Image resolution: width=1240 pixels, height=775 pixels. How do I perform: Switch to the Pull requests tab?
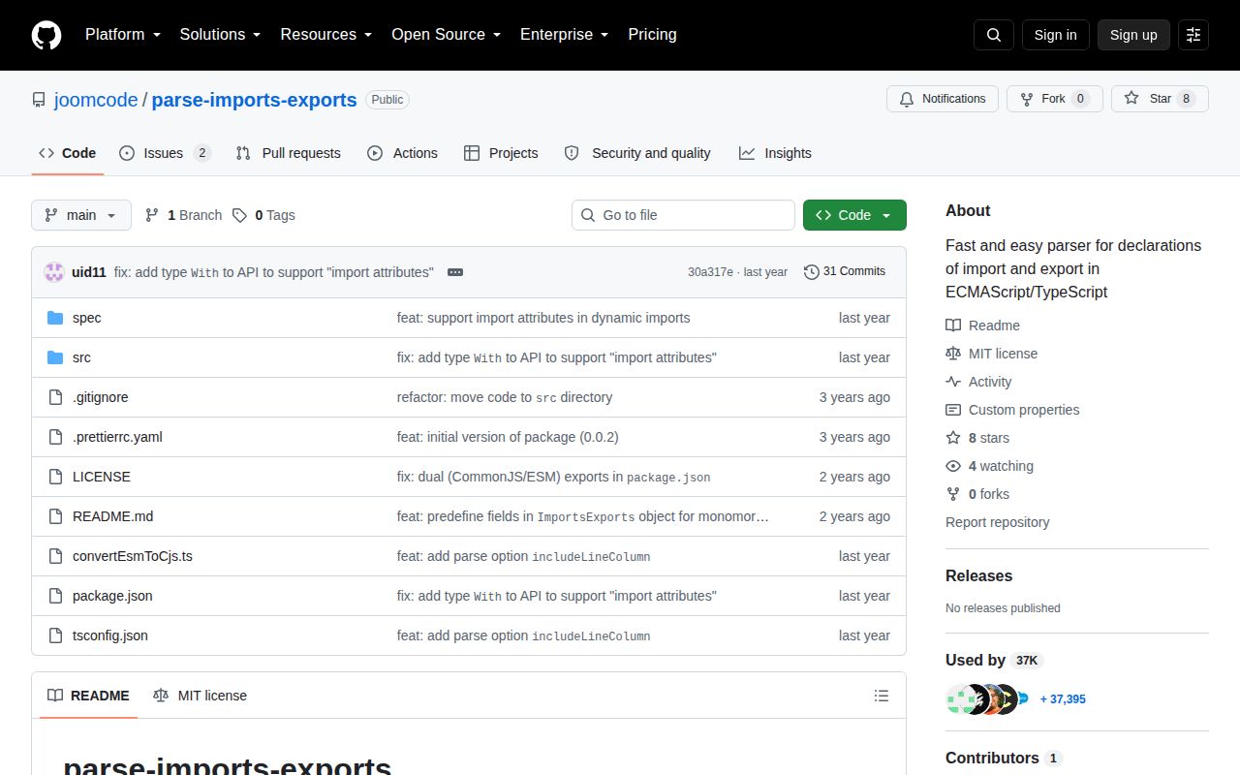click(x=289, y=153)
